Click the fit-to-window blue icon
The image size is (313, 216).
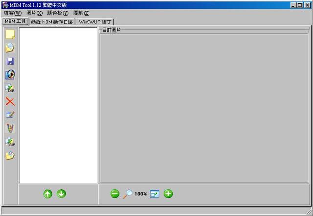155,194
